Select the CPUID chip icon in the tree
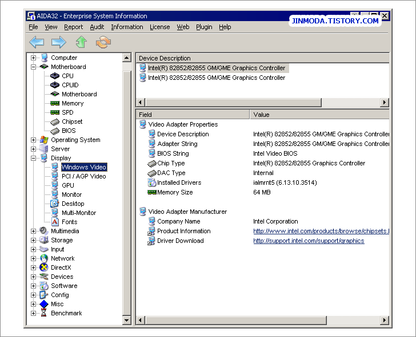The width and height of the screenshot is (416, 337). click(55, 85)
